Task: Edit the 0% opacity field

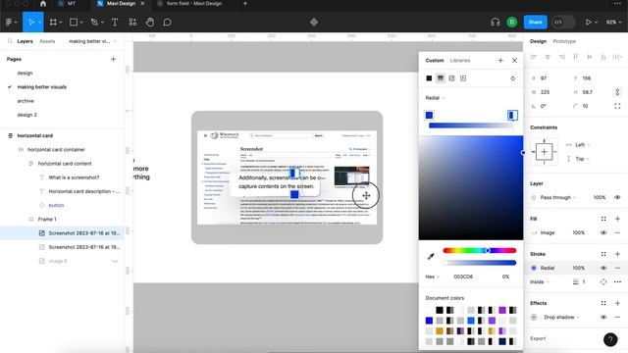Action: (505, 277)
